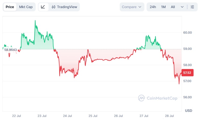Click the 23 Jul date axis label
This screenshot has width=199, height=122.
(x=42, y=116)
